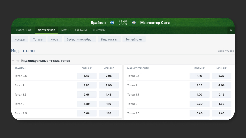The height and width of the screenshot is (138, 246).
Task: Click the Форы filter button
Action: pos(55,39)
